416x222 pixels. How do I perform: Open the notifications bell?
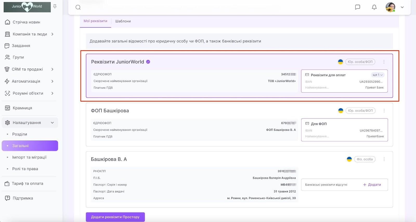point(374,7)
